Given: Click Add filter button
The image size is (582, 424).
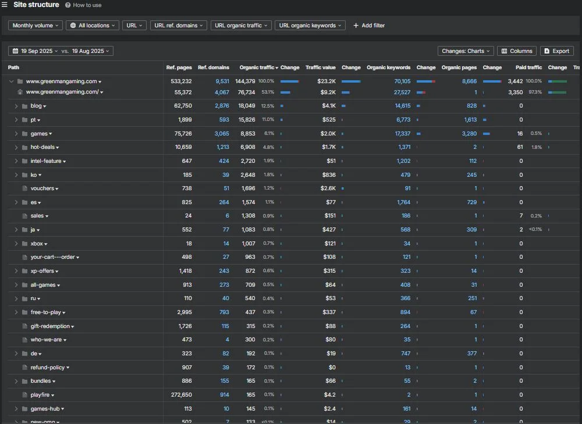Looking at the screenshot, I should (369, 25).
